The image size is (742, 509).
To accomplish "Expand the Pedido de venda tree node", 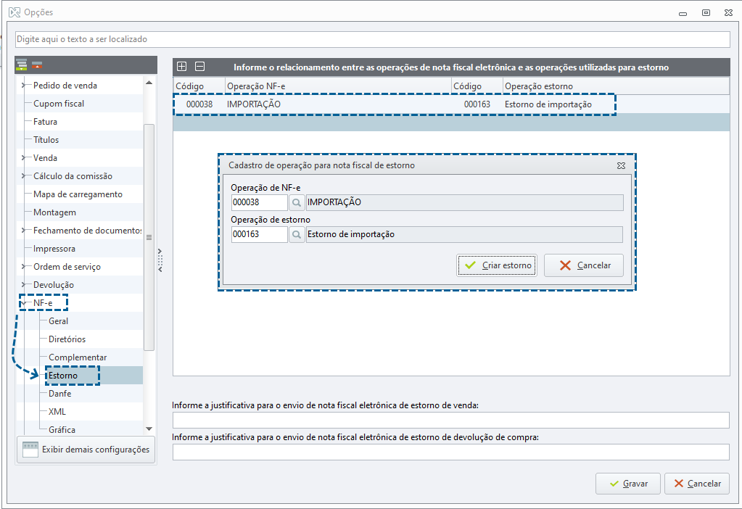I will (x=23, y=85).
